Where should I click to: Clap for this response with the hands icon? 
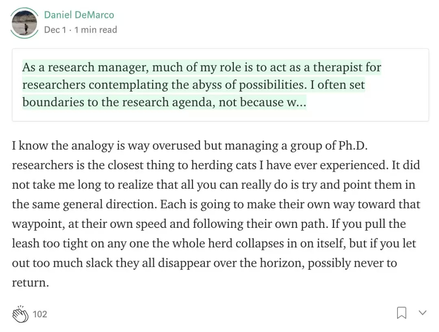point(20,314)
